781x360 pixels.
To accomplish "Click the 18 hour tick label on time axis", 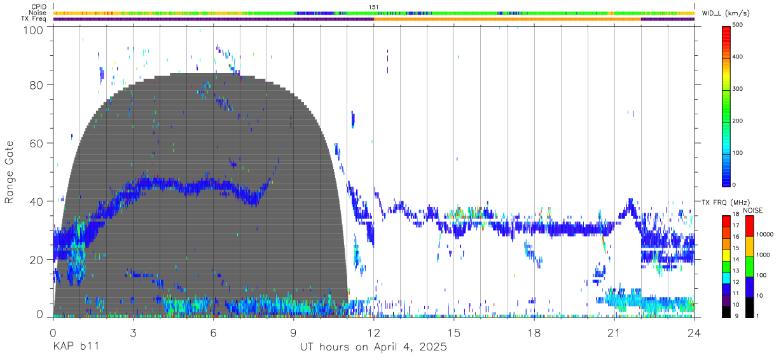I will [x=534, y=333].
